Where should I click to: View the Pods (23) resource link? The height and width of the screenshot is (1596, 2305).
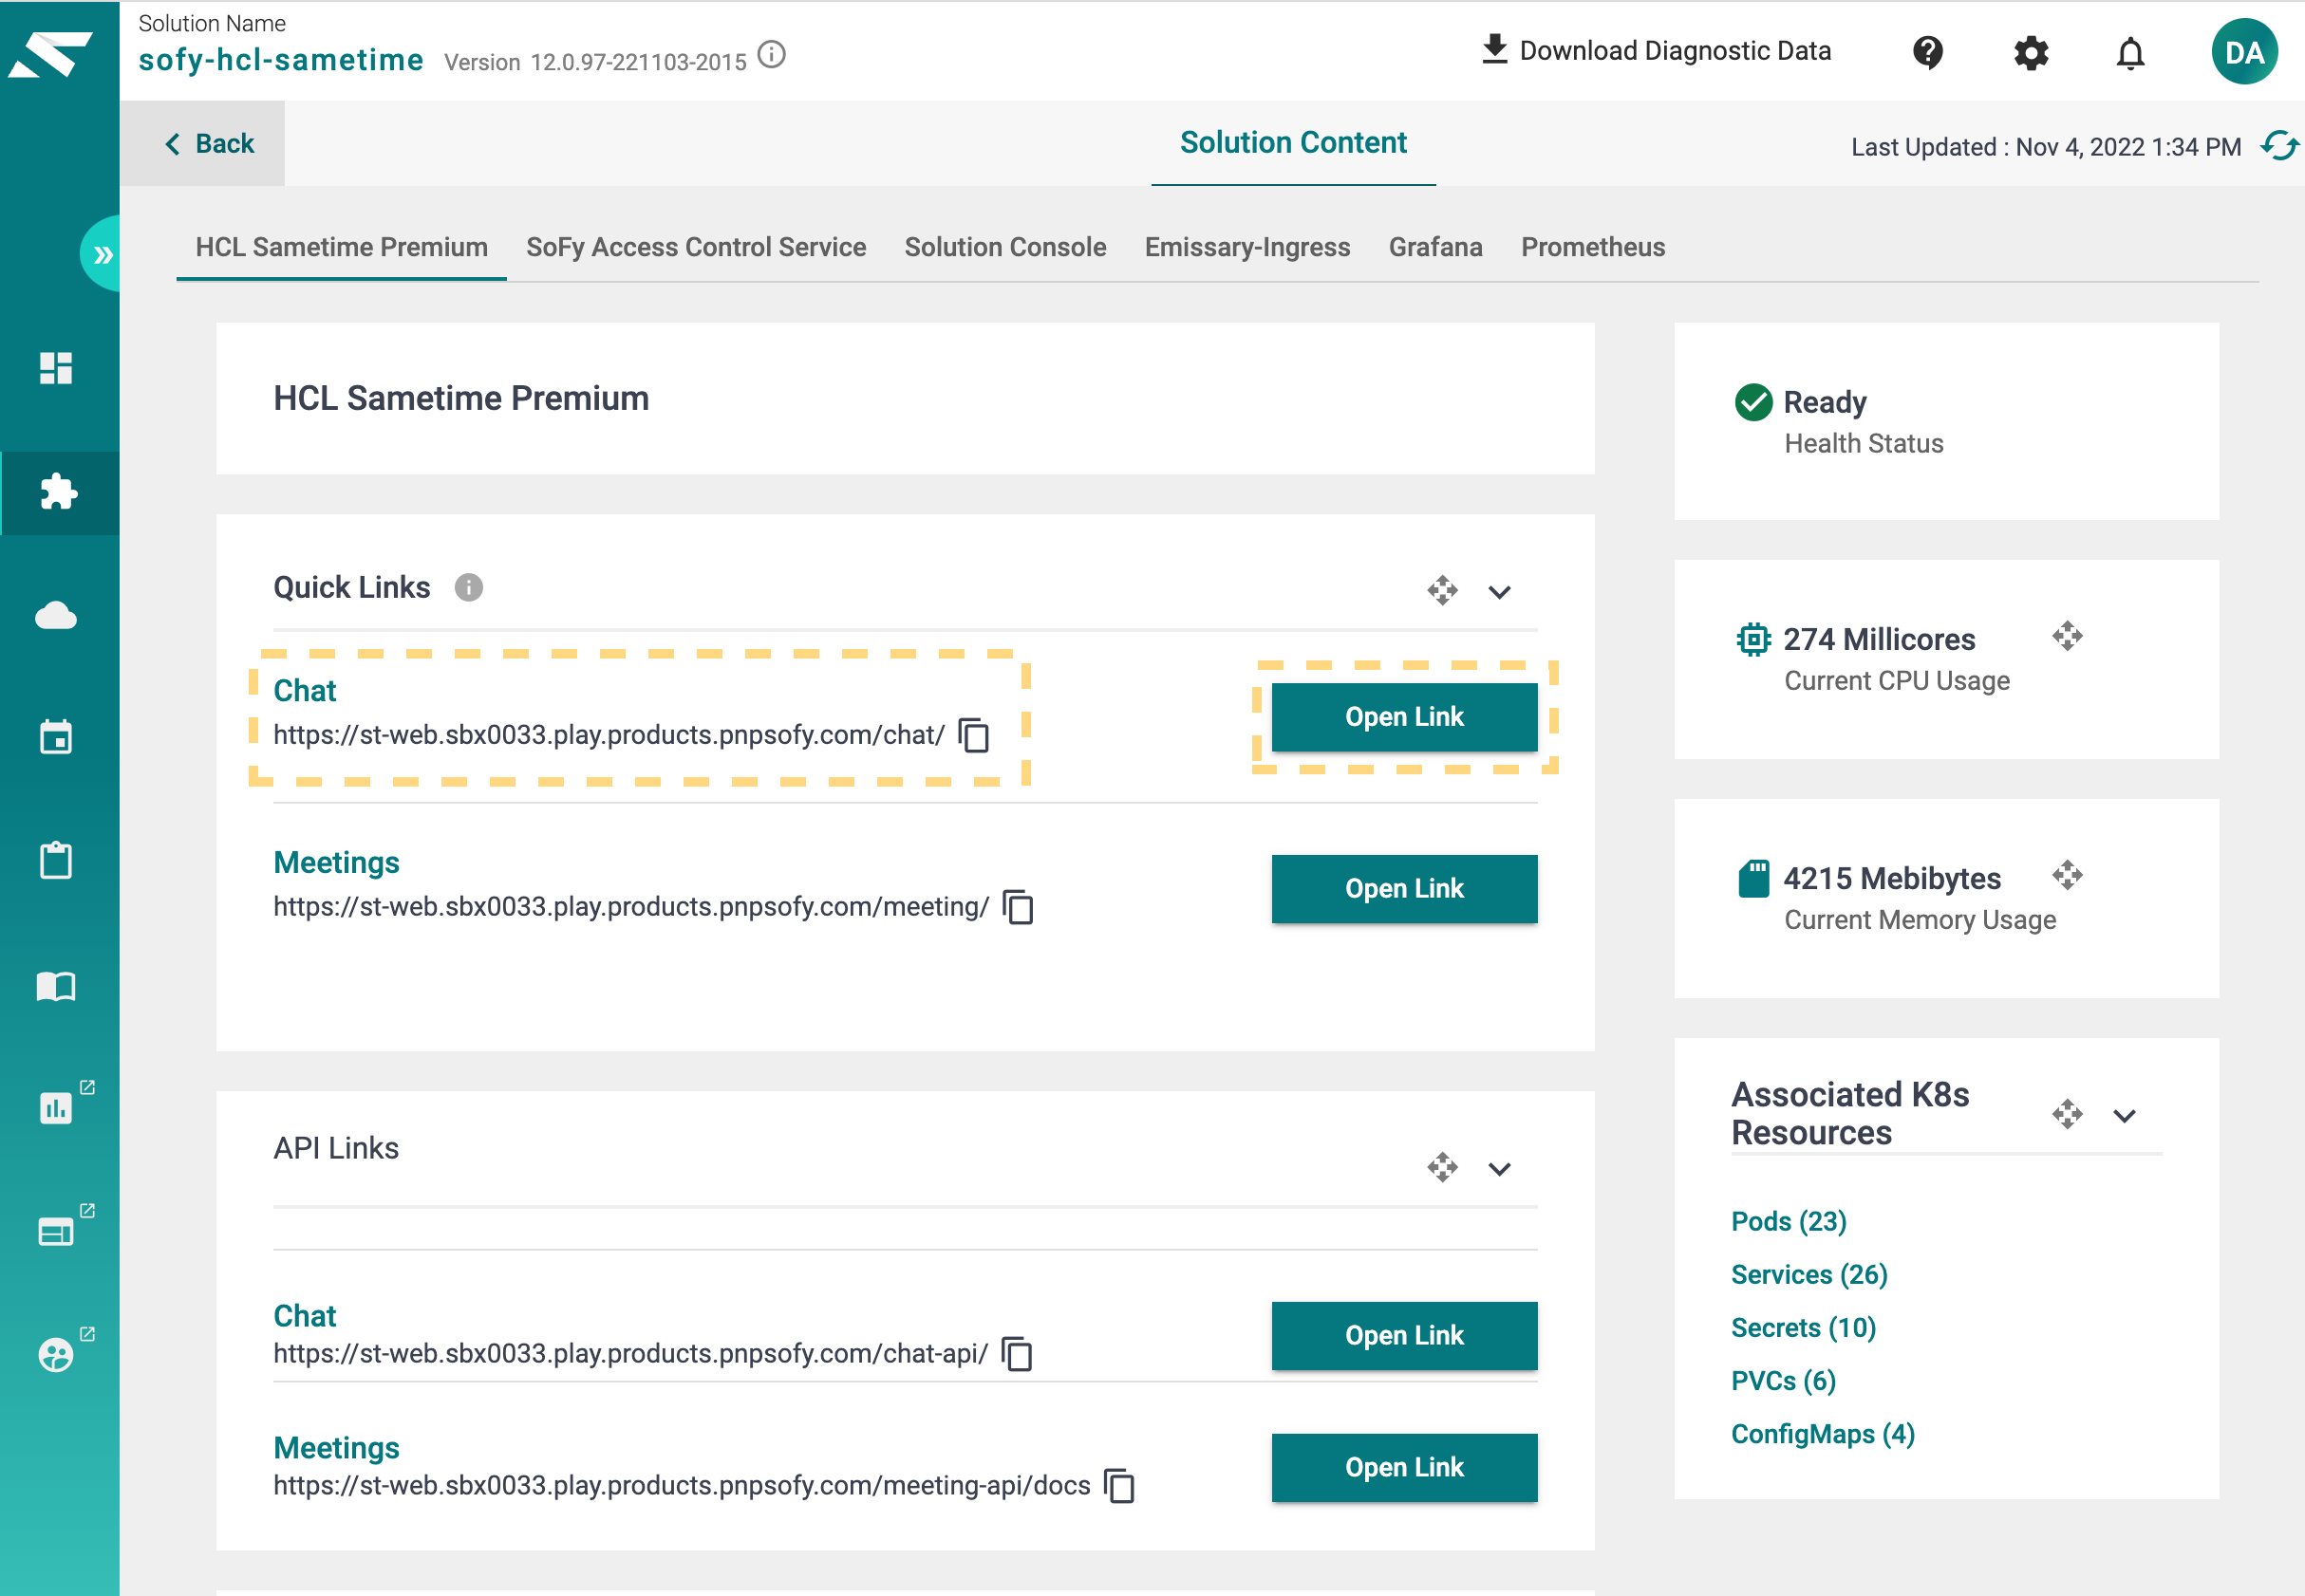pyautogui.click(x=1789, y=1221)
